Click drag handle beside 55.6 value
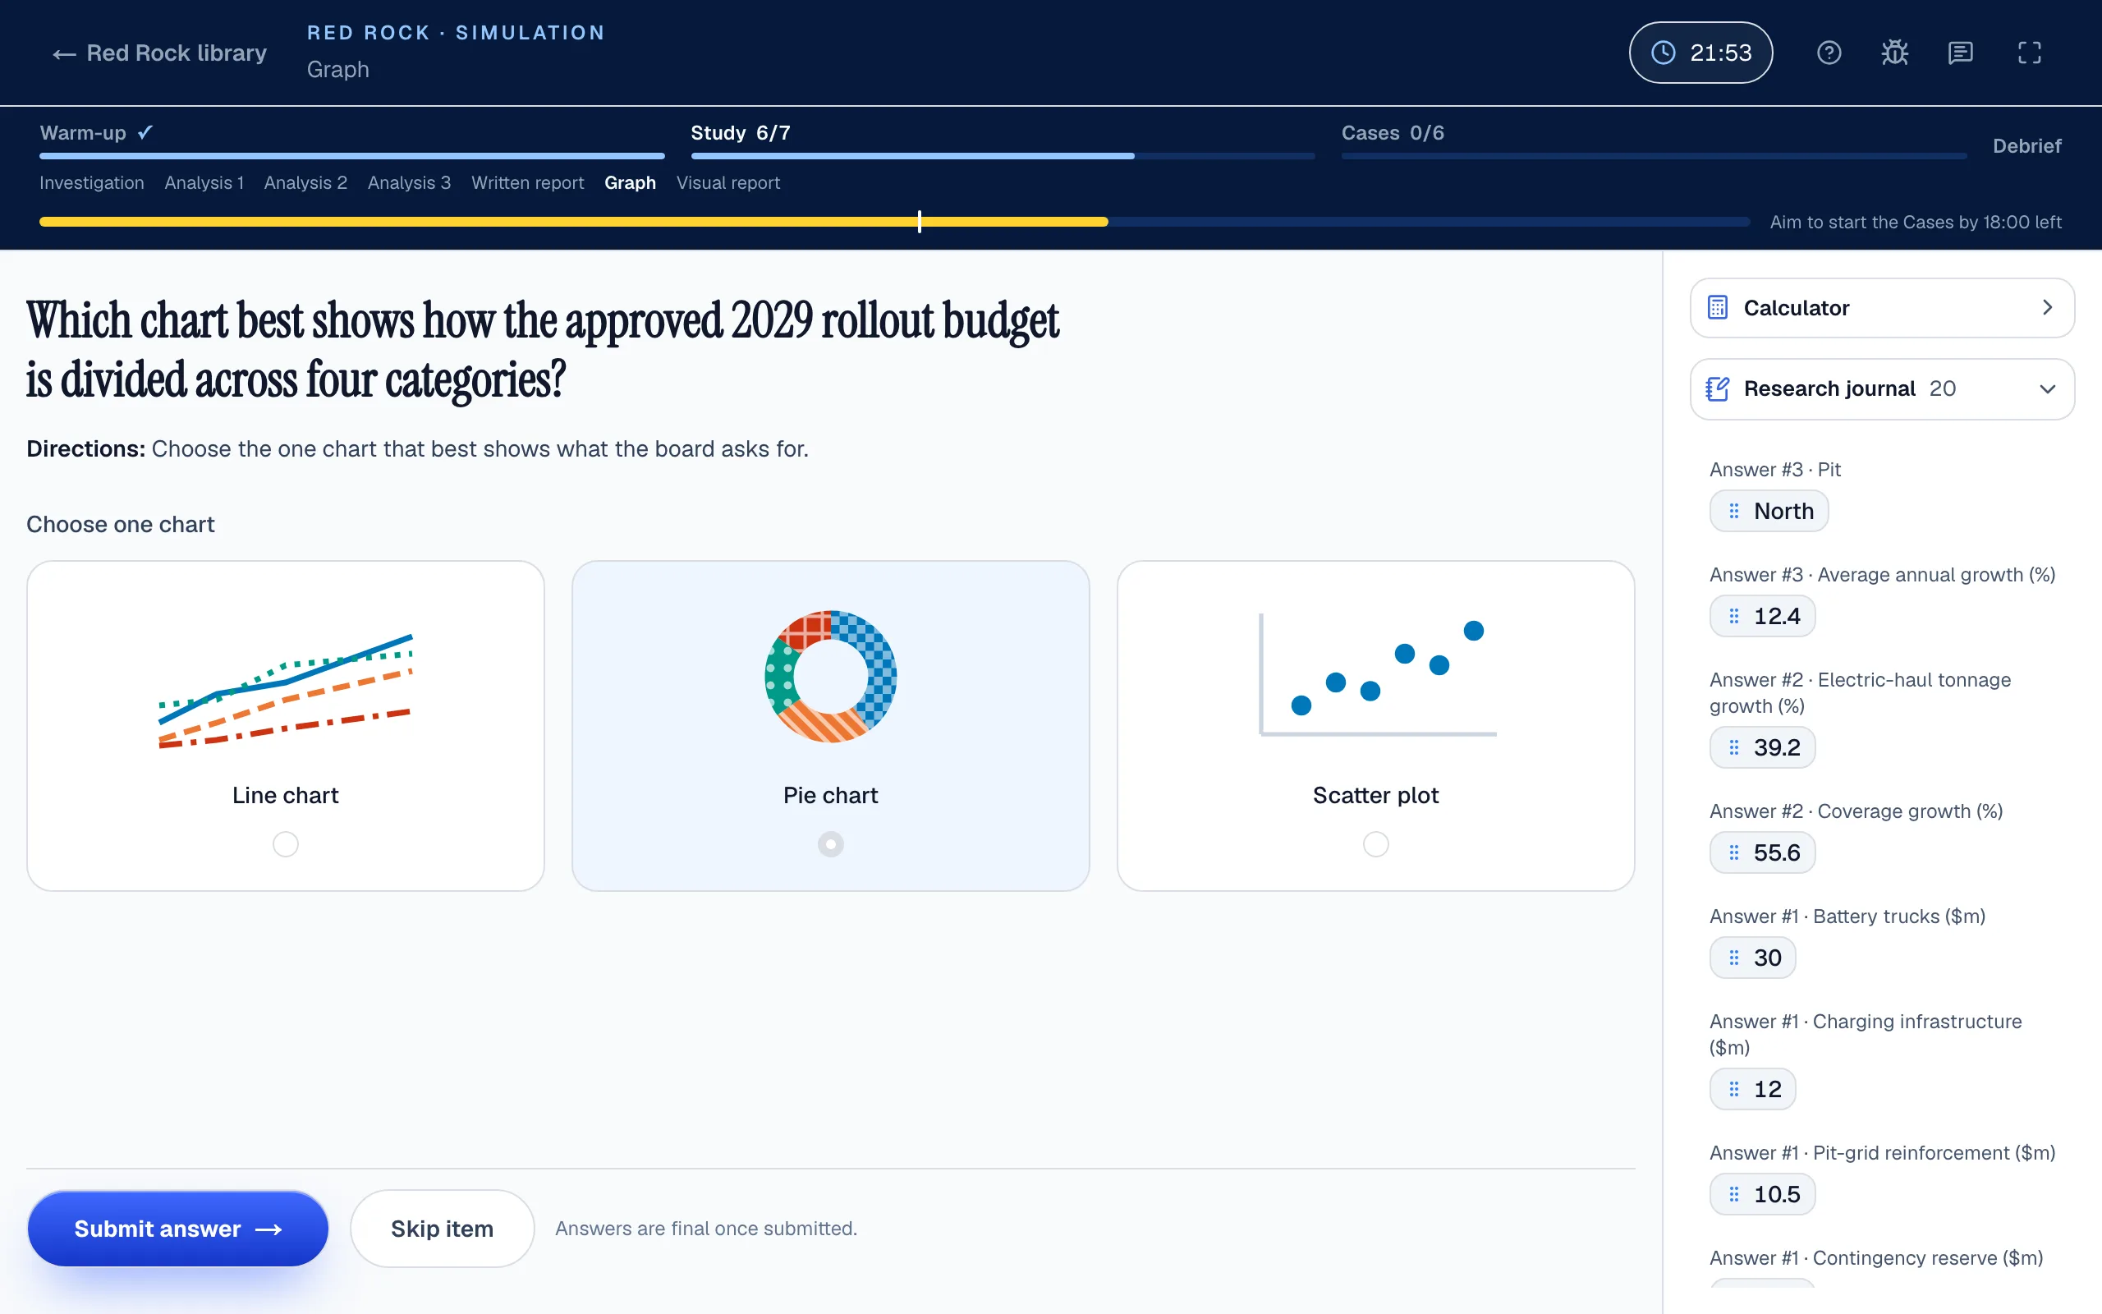The image size is (2102, 1314). tap(1733, 852)
